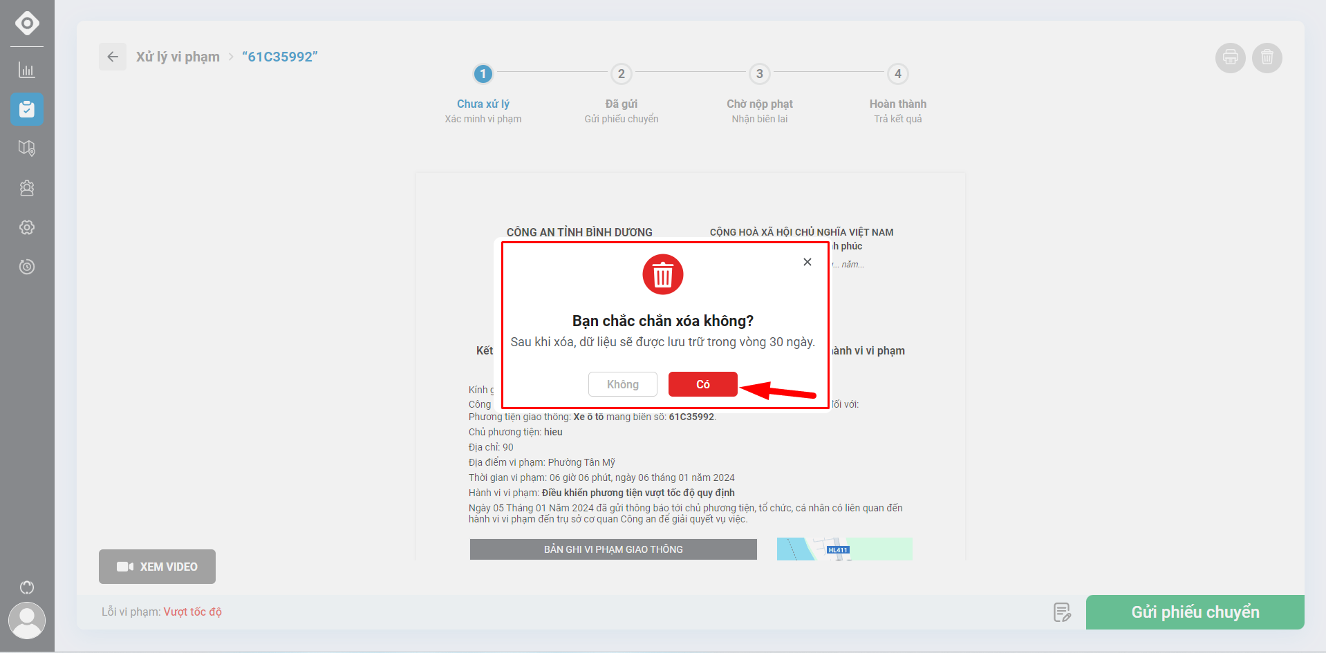The height and width of the screenshot is (653, 1326).
Task: Click the Vượt tốc độ violation text
Action: coord(193,612)
